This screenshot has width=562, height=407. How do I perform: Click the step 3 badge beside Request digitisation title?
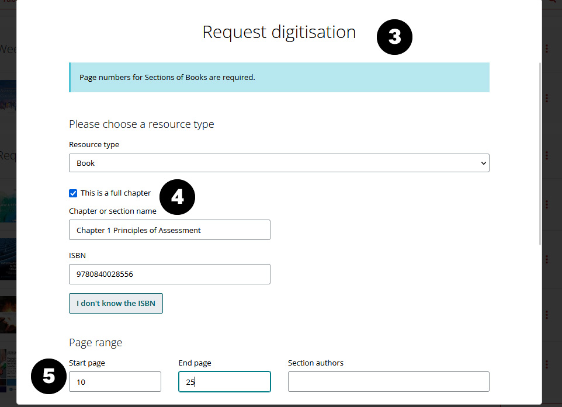[x=394, y=36]
